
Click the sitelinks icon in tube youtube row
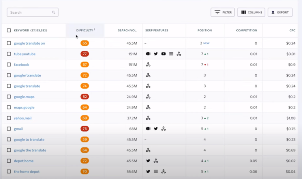tap(179, 54)
